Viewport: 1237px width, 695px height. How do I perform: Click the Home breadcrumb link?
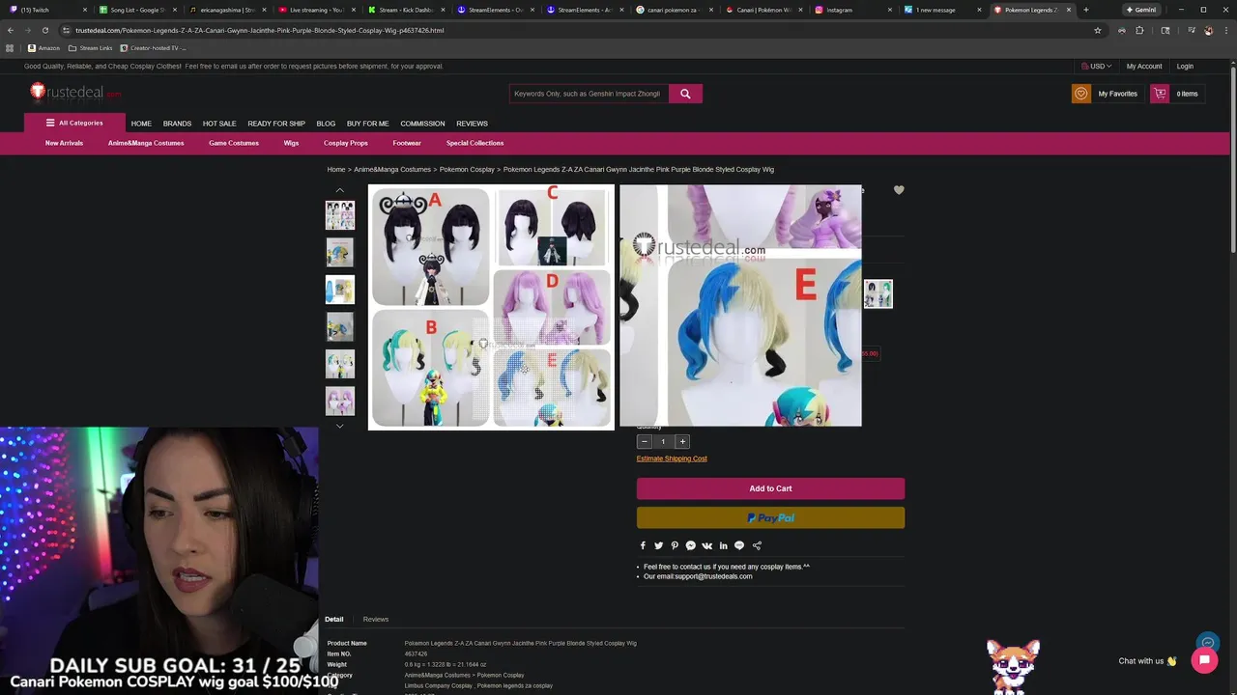335,169
